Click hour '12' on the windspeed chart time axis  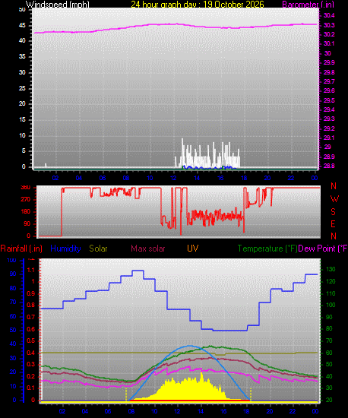(x=173, y=178)
